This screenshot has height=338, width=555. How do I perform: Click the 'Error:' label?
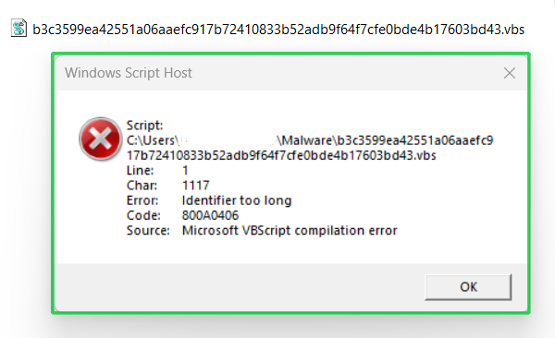pos(142,200)
